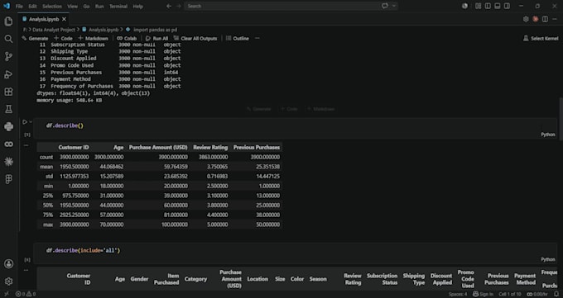
Task: Toggle the primary side bar
Action: (x=488, y=6)
